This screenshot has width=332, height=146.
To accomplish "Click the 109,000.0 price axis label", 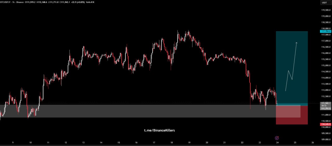I will (326, 139).
